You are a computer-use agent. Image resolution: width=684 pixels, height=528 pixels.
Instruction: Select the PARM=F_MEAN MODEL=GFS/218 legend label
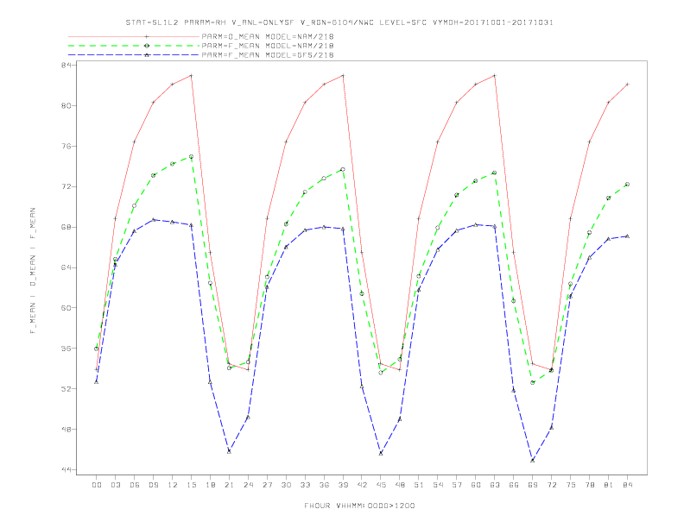(x=268, y=55)
